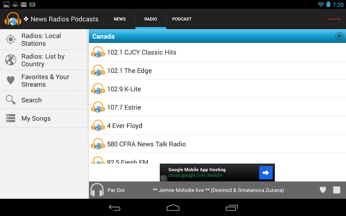Viewport: 346px width, 216px height.
Task: Tap headphone icon of 102.1 The Edge
Action: 98,71
